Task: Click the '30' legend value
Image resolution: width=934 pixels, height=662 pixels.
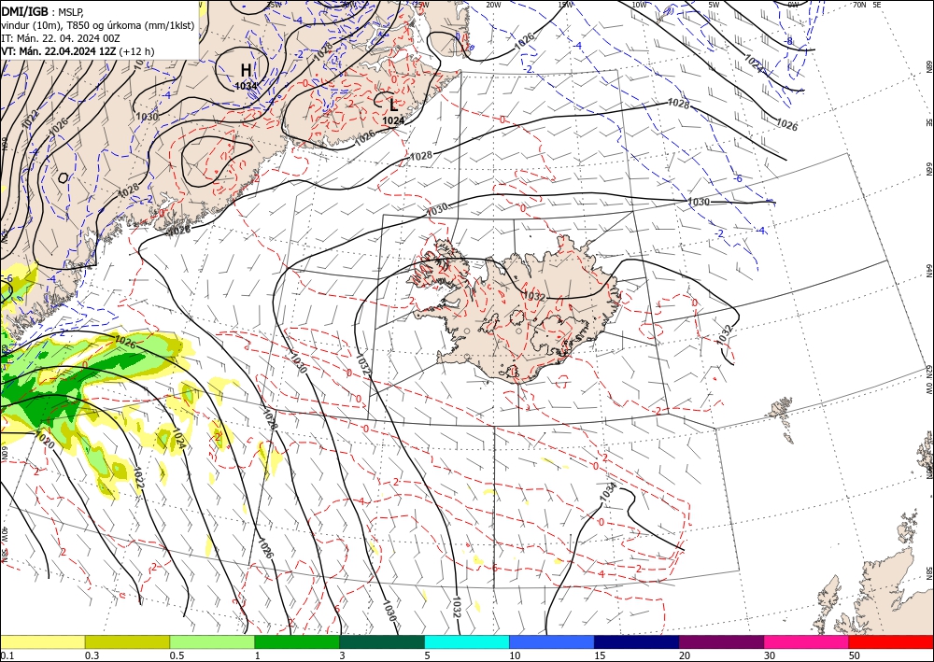Action: [770, 655]
